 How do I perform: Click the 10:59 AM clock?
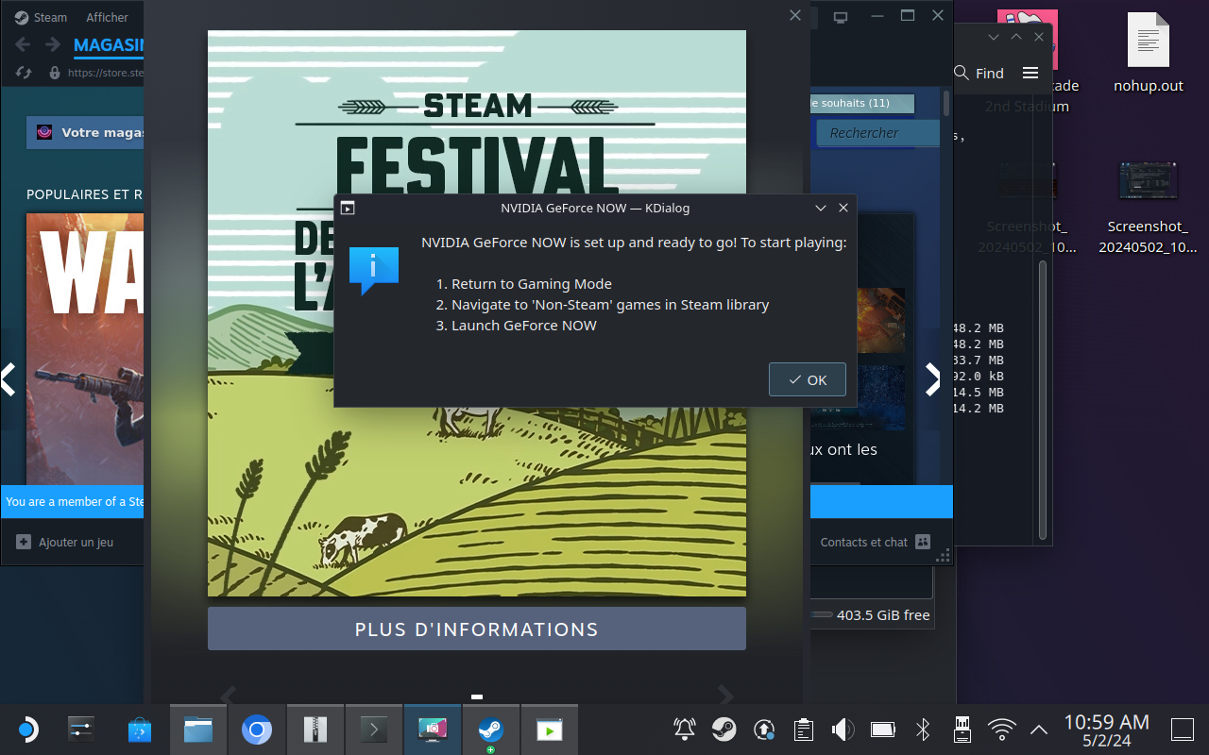tap(1106, 723)
